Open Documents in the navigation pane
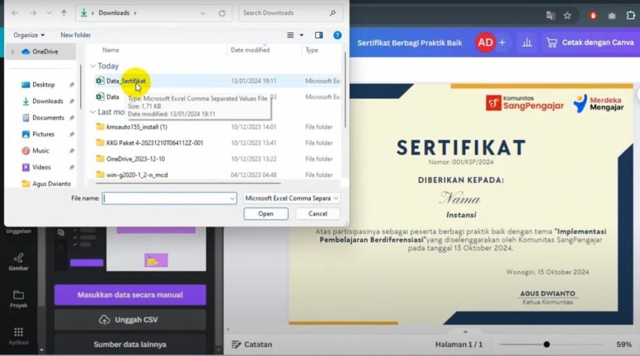 [x=48, y=118]
